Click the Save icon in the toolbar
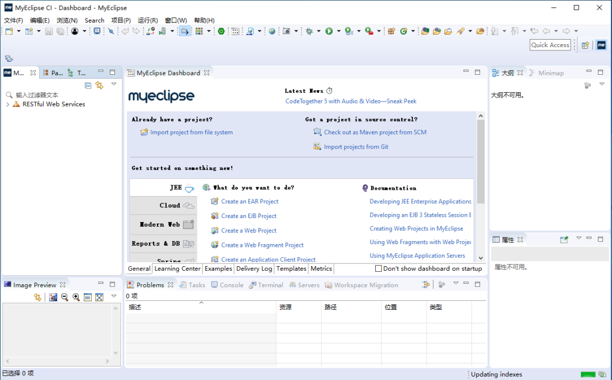The width and height of the screenshot is (612, 380). pyautogui.click(x=49, y=31)
